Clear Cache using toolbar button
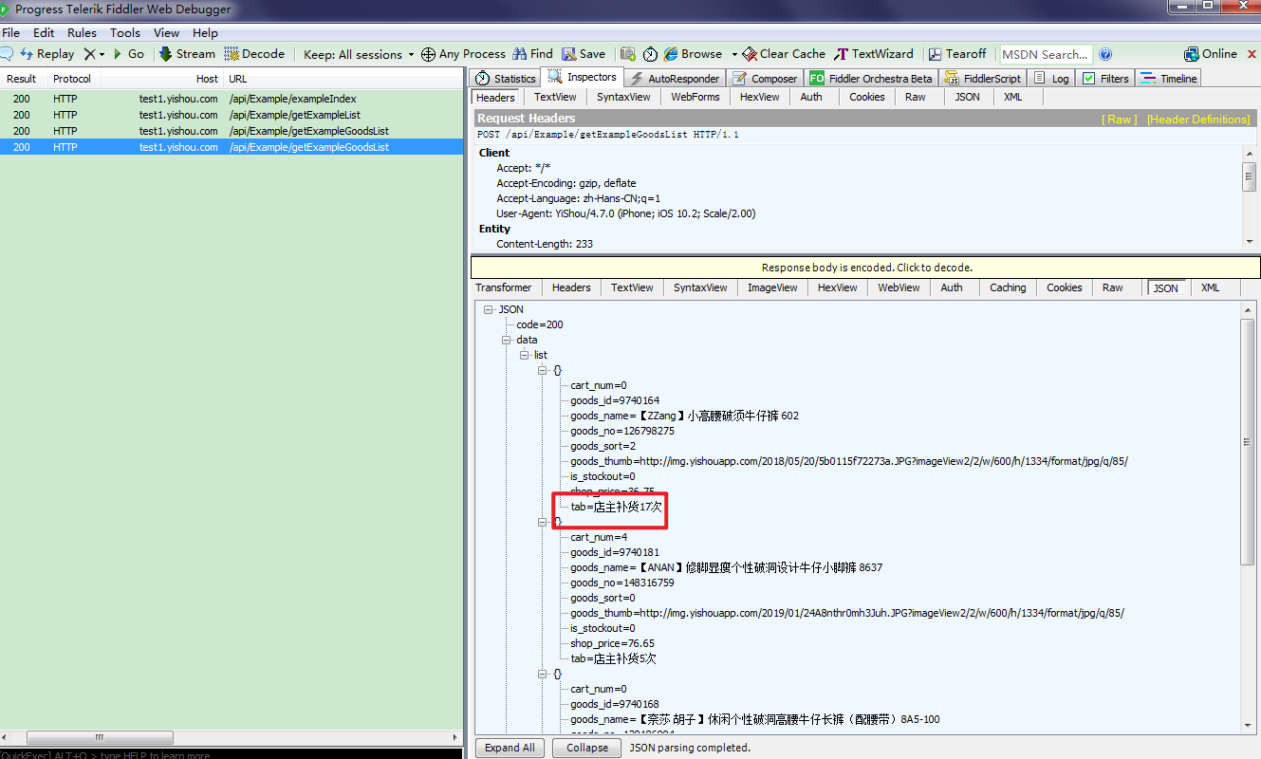 pos(784,54)
